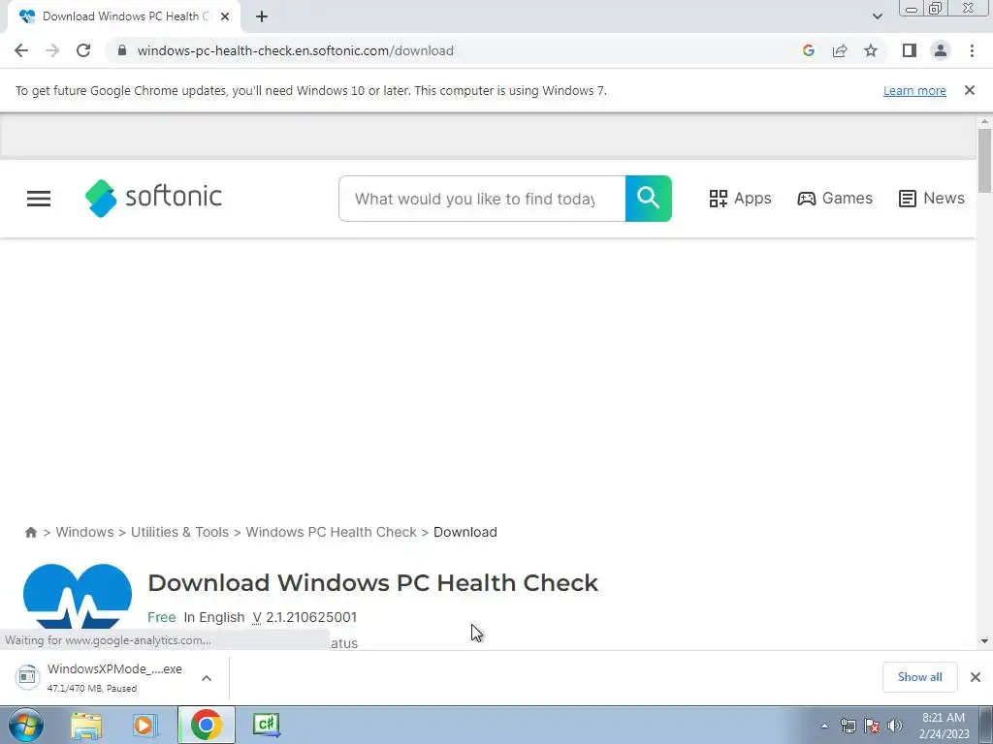Close the downloads bar
The image size is (993, 744).
click(x=976, y=677)
